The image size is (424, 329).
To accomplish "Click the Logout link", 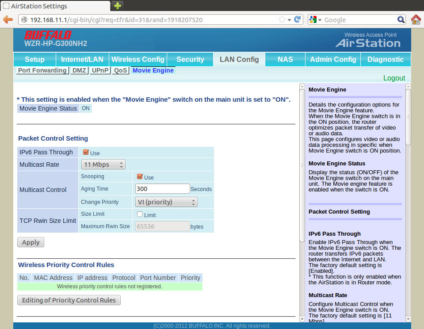I will coord(394,78).
